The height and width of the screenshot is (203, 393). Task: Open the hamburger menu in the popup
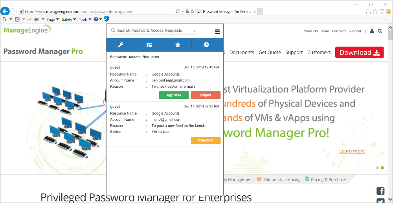[x=217, y=32]
